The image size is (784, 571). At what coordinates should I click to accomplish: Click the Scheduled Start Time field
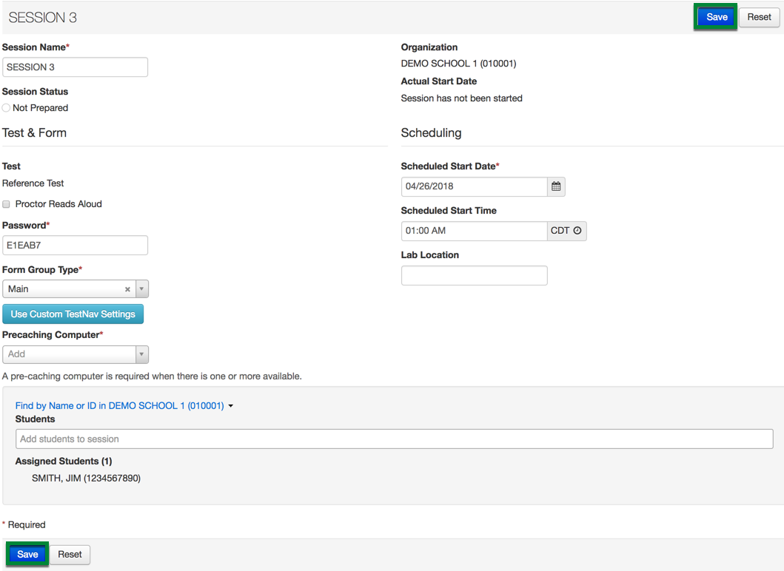[x=474, y=231]
